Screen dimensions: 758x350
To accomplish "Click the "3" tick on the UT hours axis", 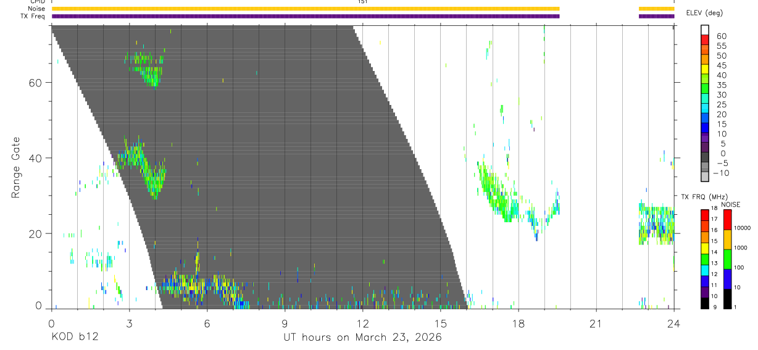I will click(x=129, y=323).
